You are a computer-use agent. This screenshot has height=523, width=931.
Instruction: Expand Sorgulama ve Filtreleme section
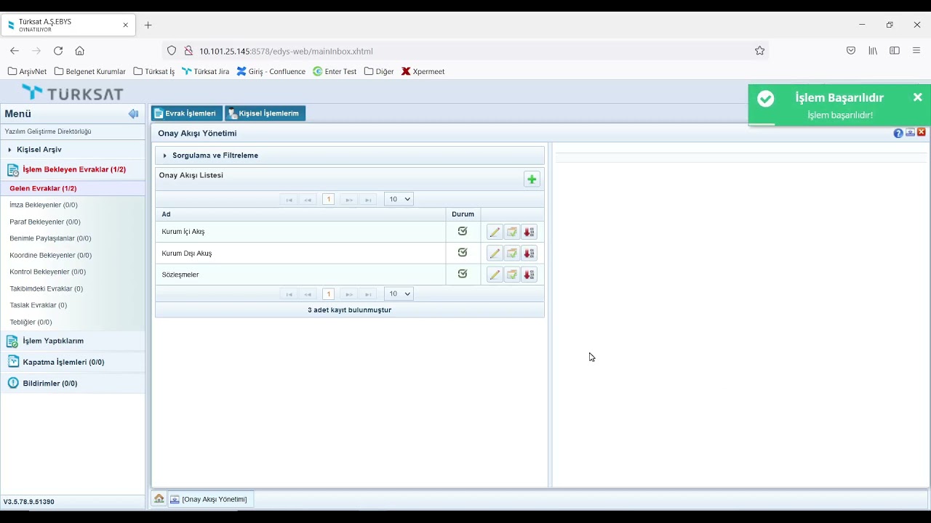(x=349, y=155)
